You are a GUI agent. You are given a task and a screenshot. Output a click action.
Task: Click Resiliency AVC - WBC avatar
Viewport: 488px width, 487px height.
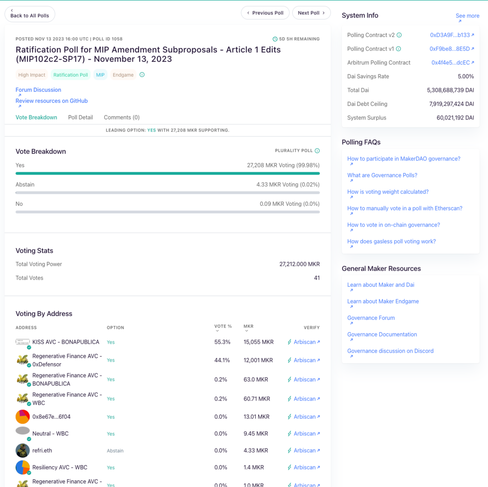23,467
